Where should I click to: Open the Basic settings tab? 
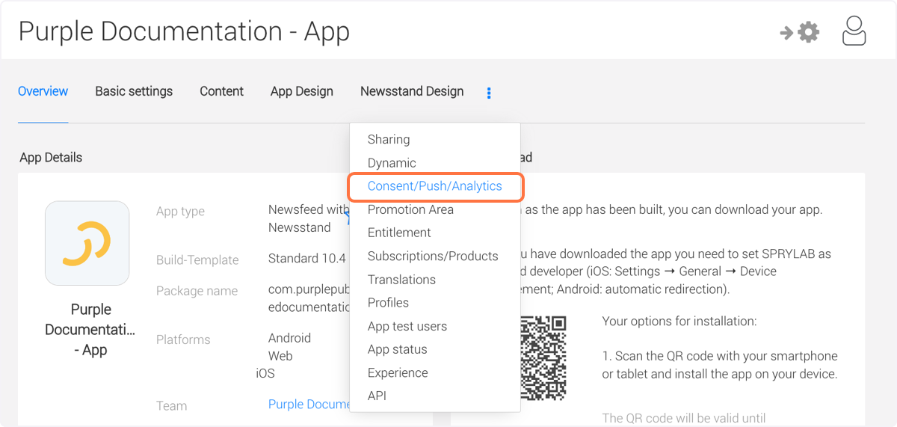134,91
